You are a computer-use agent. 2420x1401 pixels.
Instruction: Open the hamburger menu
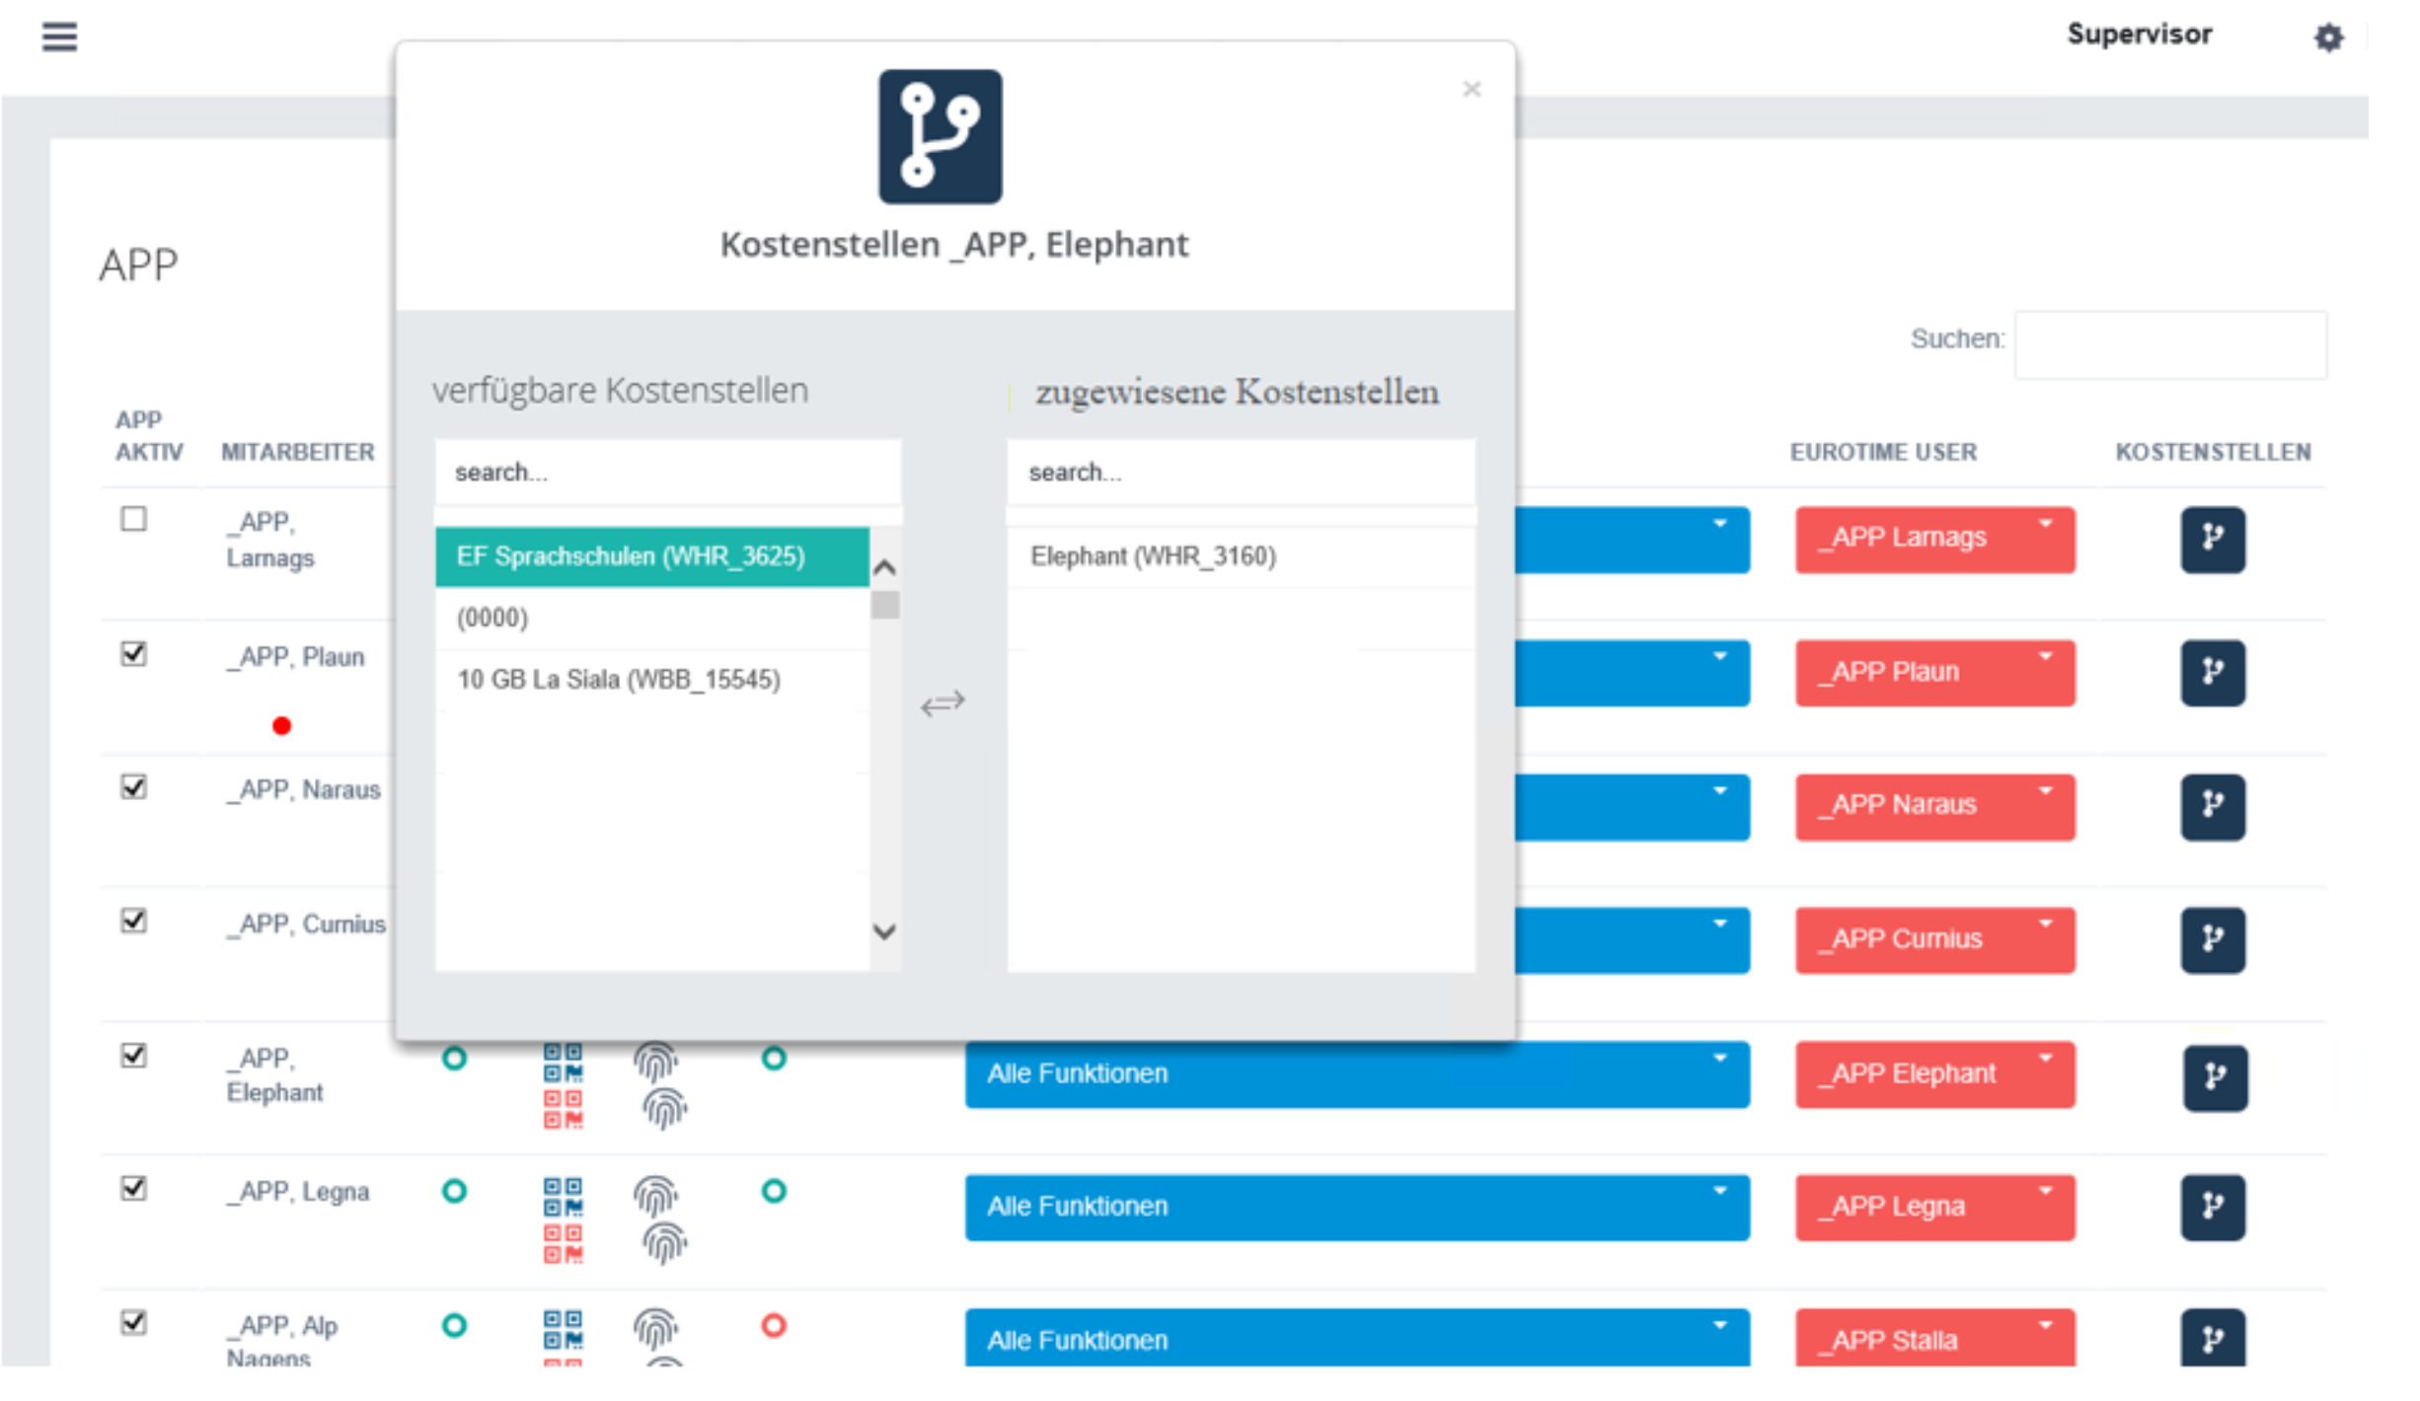point(59,37)
